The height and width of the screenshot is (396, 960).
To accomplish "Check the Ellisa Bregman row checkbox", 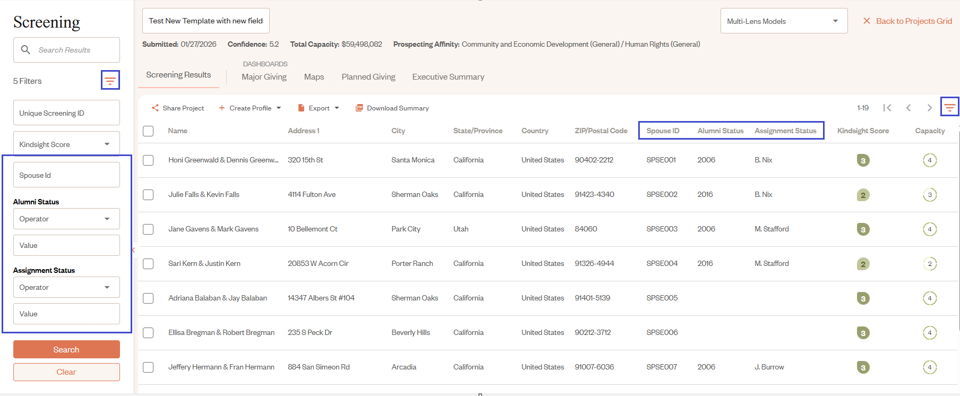I will [148, 333].
